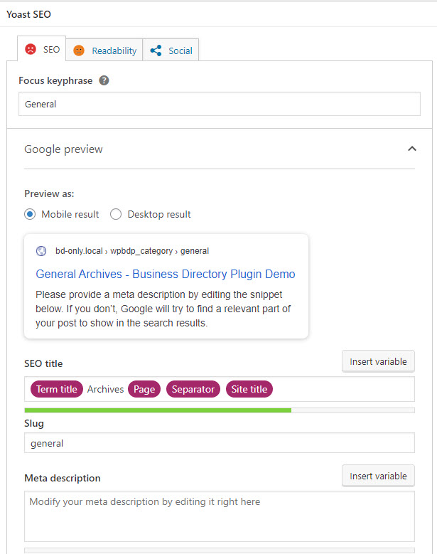Click Insert variable for SEO title
This screenshot has width=437, height=554.
pos(378,361)
